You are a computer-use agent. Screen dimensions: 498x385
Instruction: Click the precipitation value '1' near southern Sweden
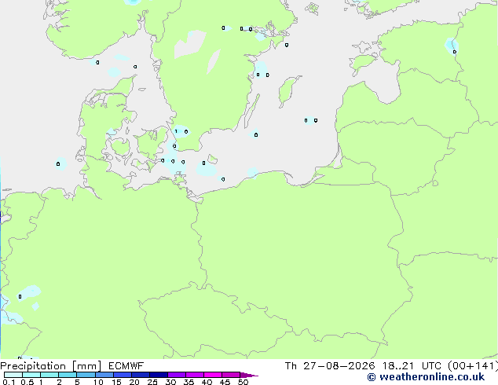pyautogui.click(x=176, y=131)
